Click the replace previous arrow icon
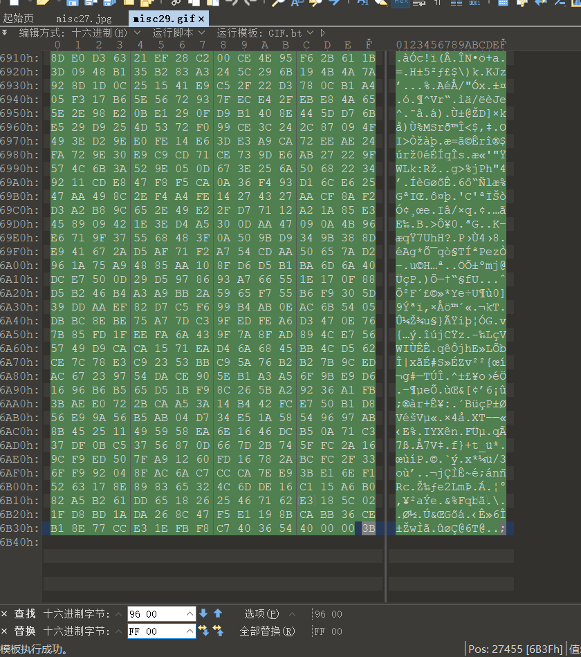581x657 pixels. pos(218,631)
